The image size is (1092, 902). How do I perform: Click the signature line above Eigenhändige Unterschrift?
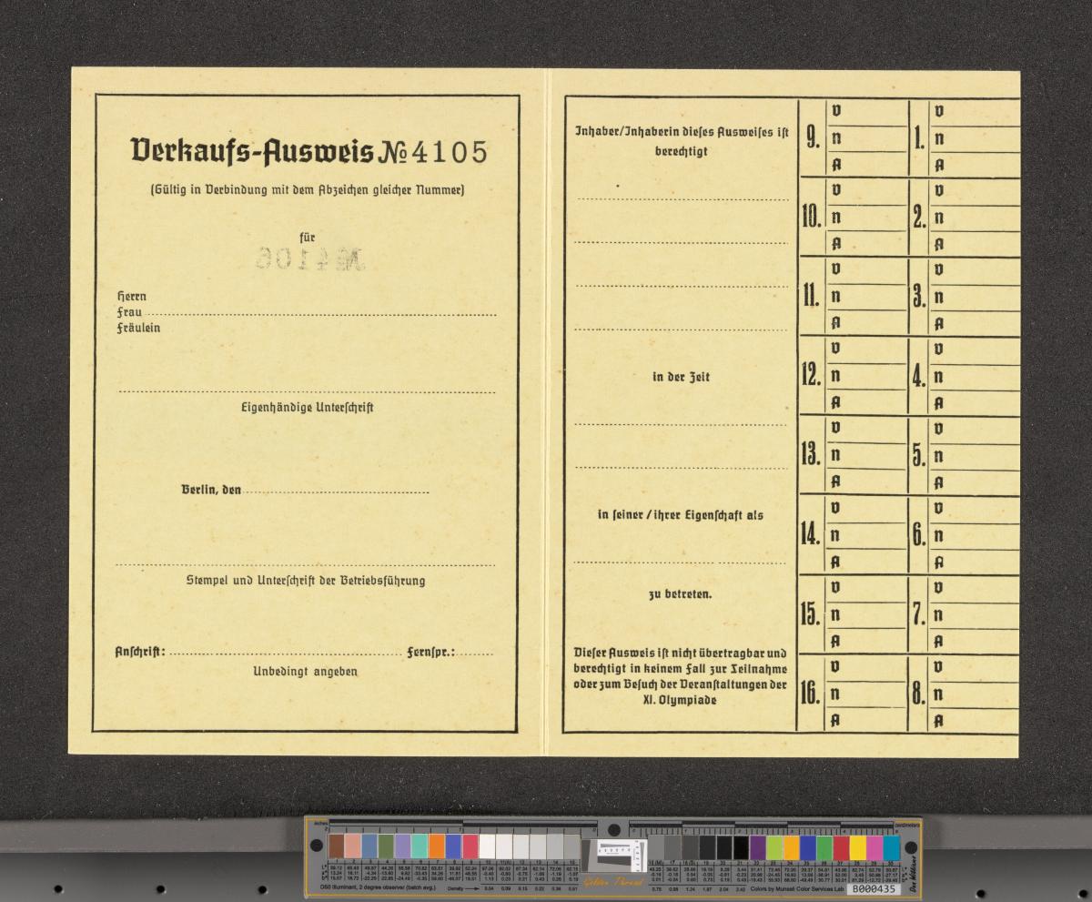pyautogui.click(x=307, y=392)
